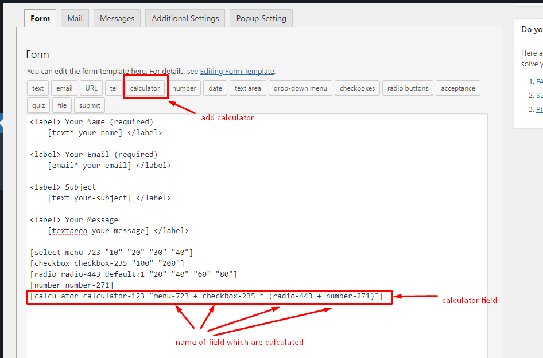Image resolution: width=543 pixels, height=358 pixels.
Task: Follow the Editing Form Template link
Action: 237,71
